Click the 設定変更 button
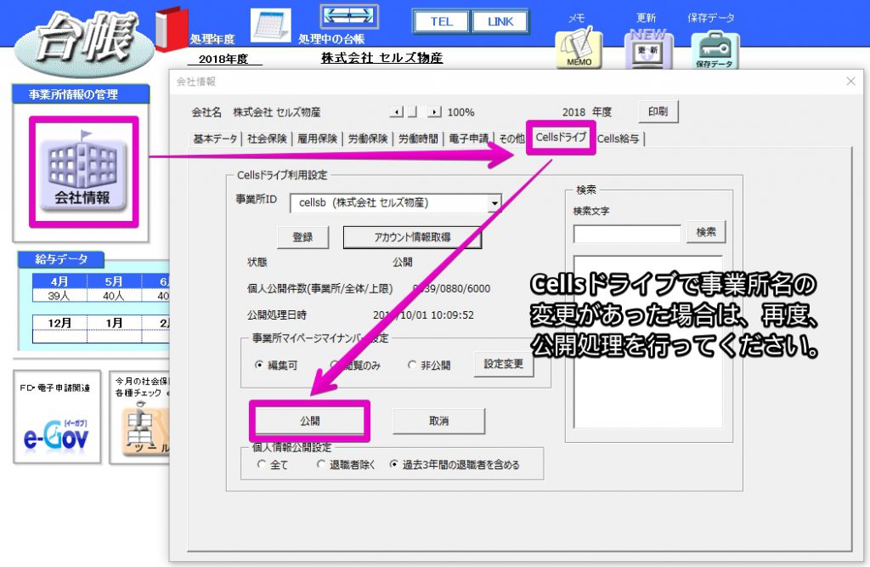870x567 pixels. pos(503,364)
